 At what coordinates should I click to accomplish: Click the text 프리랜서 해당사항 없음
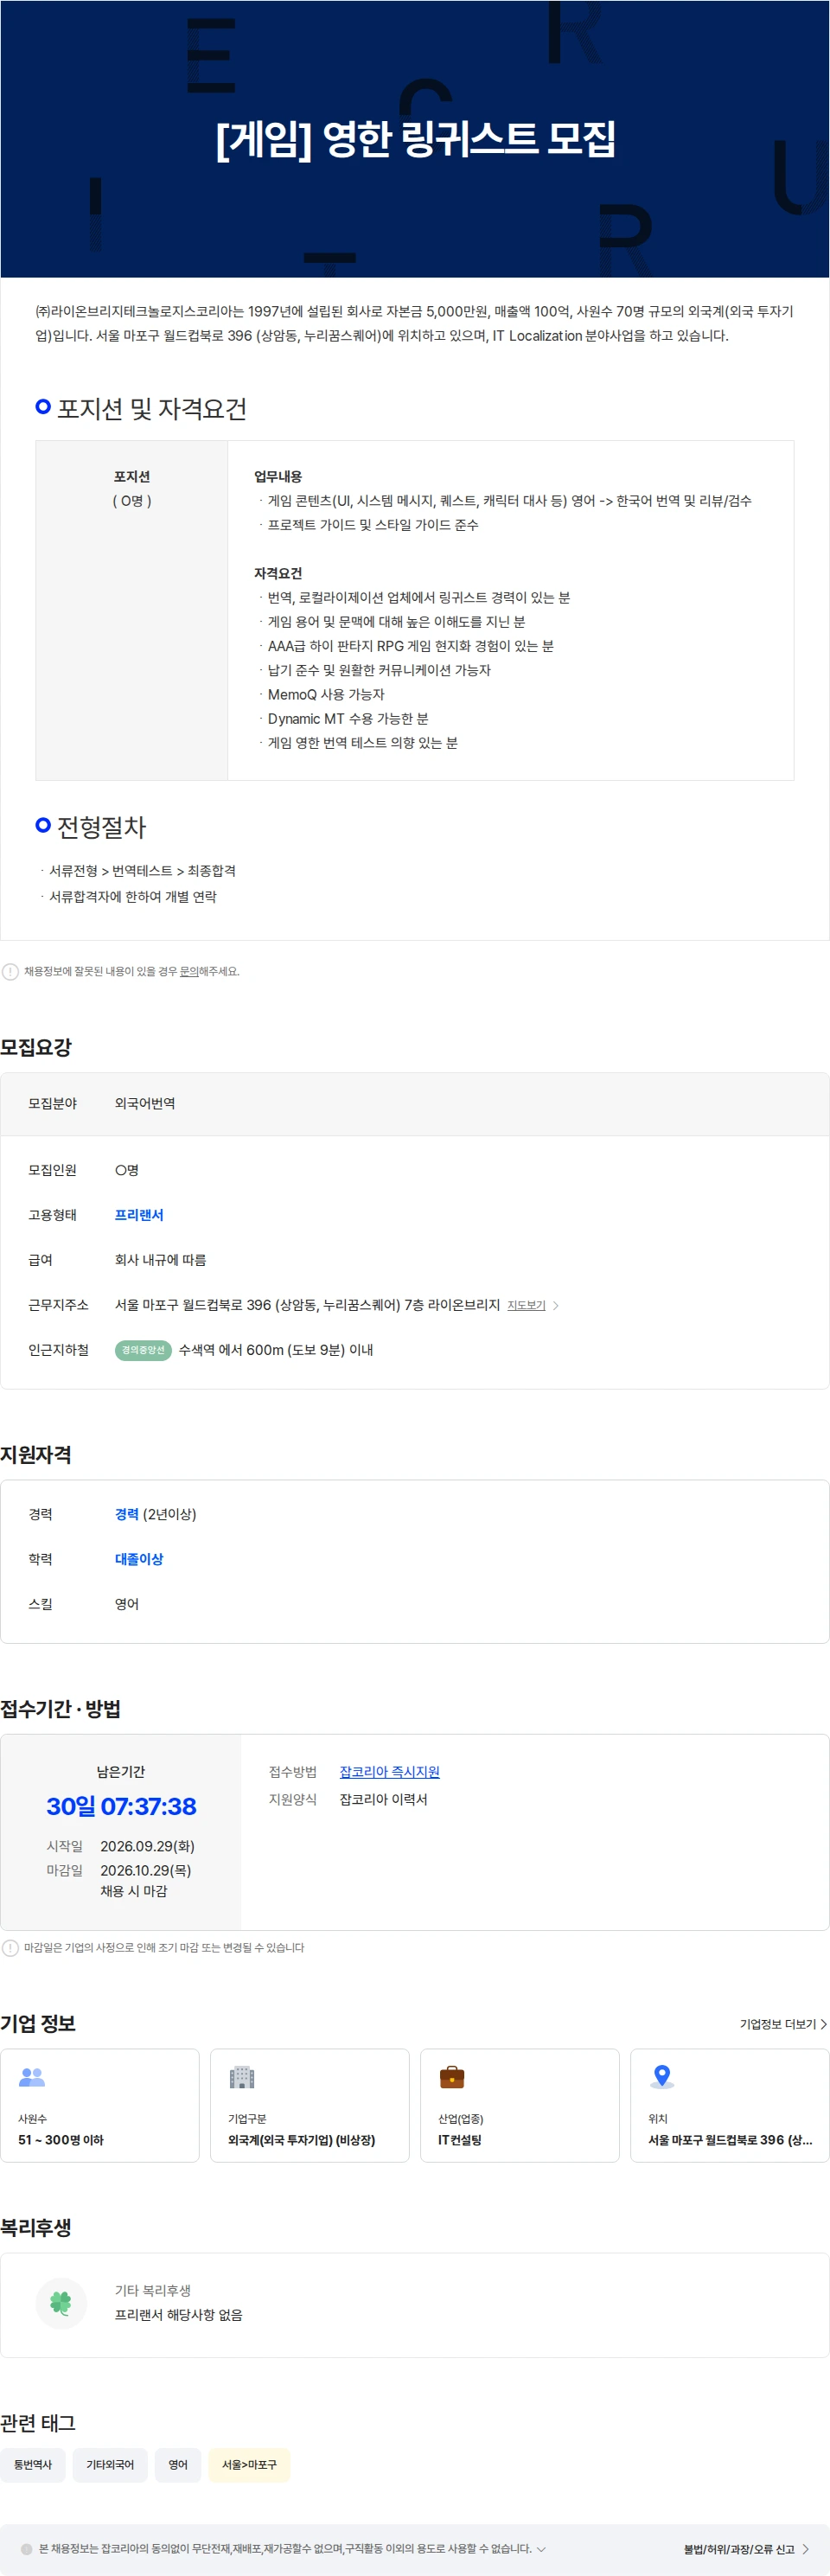[x=179, y=2315]
